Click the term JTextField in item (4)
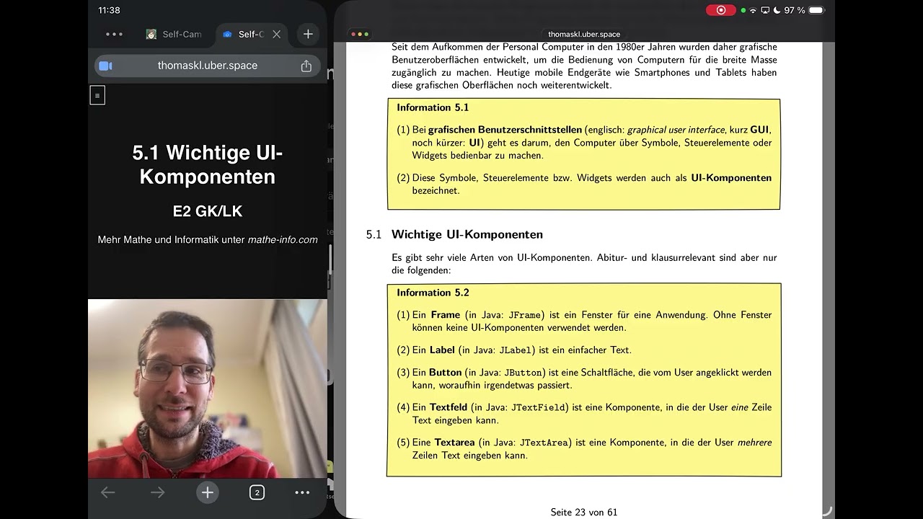The width and height of the screenshot is (923, 519). pyautogui.click(x=538, y=407)
